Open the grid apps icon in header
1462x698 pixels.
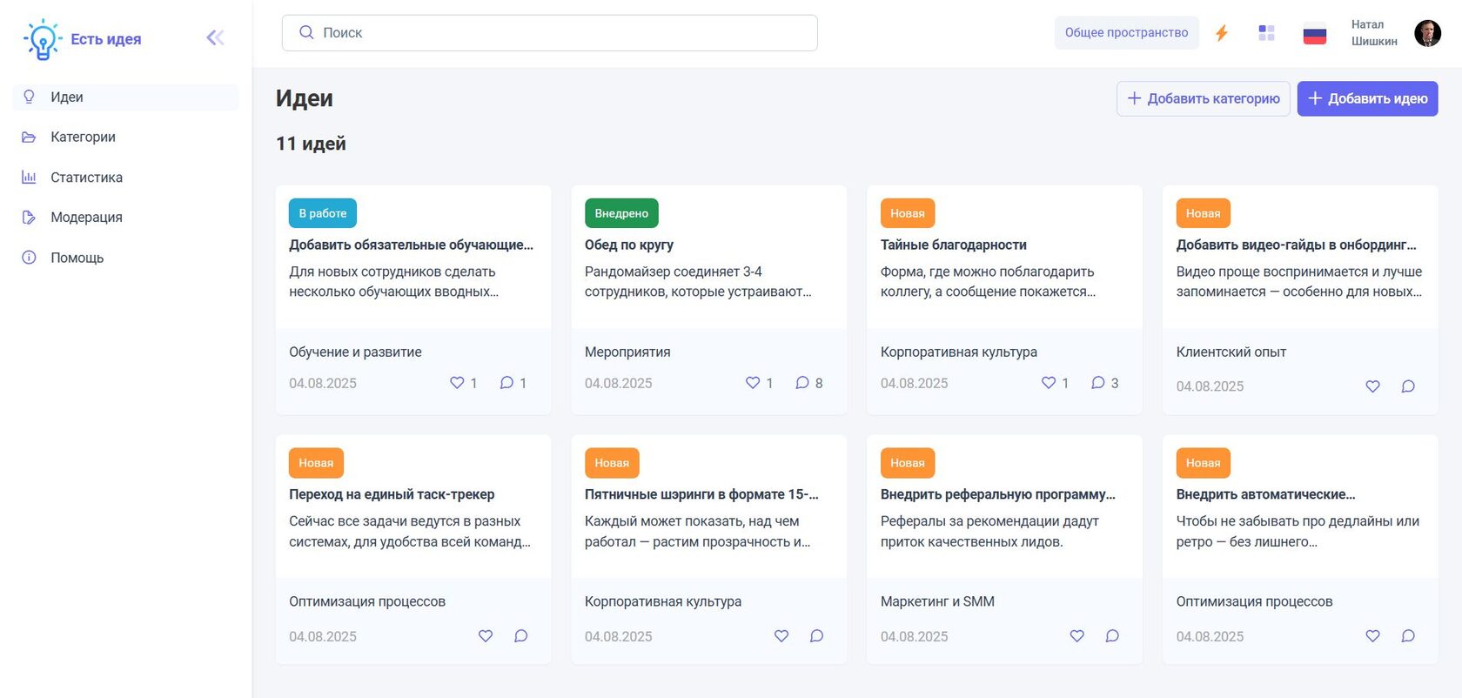1266,33
